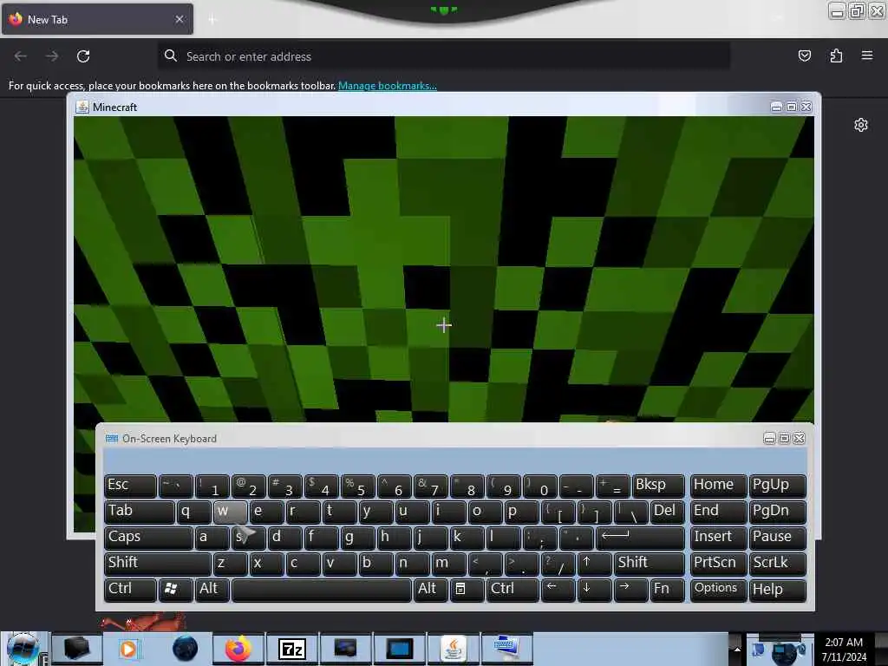The width and height of the screenshot is (888, 666).
Task: Click the Del key
Action: (x=667, y=512)
